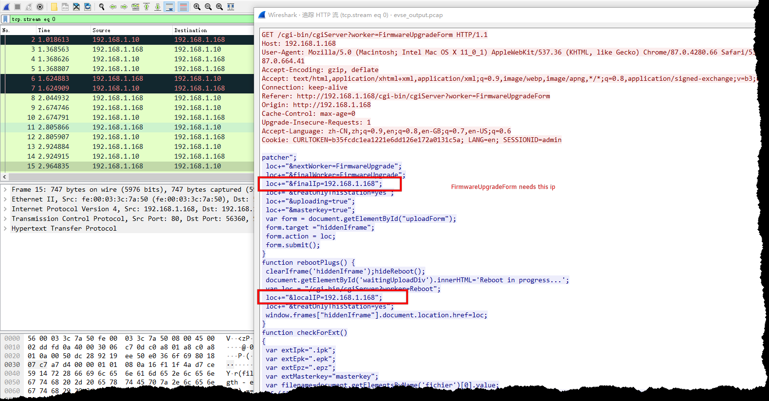The image size is (769, 401).
Task: Click the open capture file folder icon
Action: (54, 7)
